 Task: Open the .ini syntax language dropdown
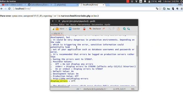(79, 89)
